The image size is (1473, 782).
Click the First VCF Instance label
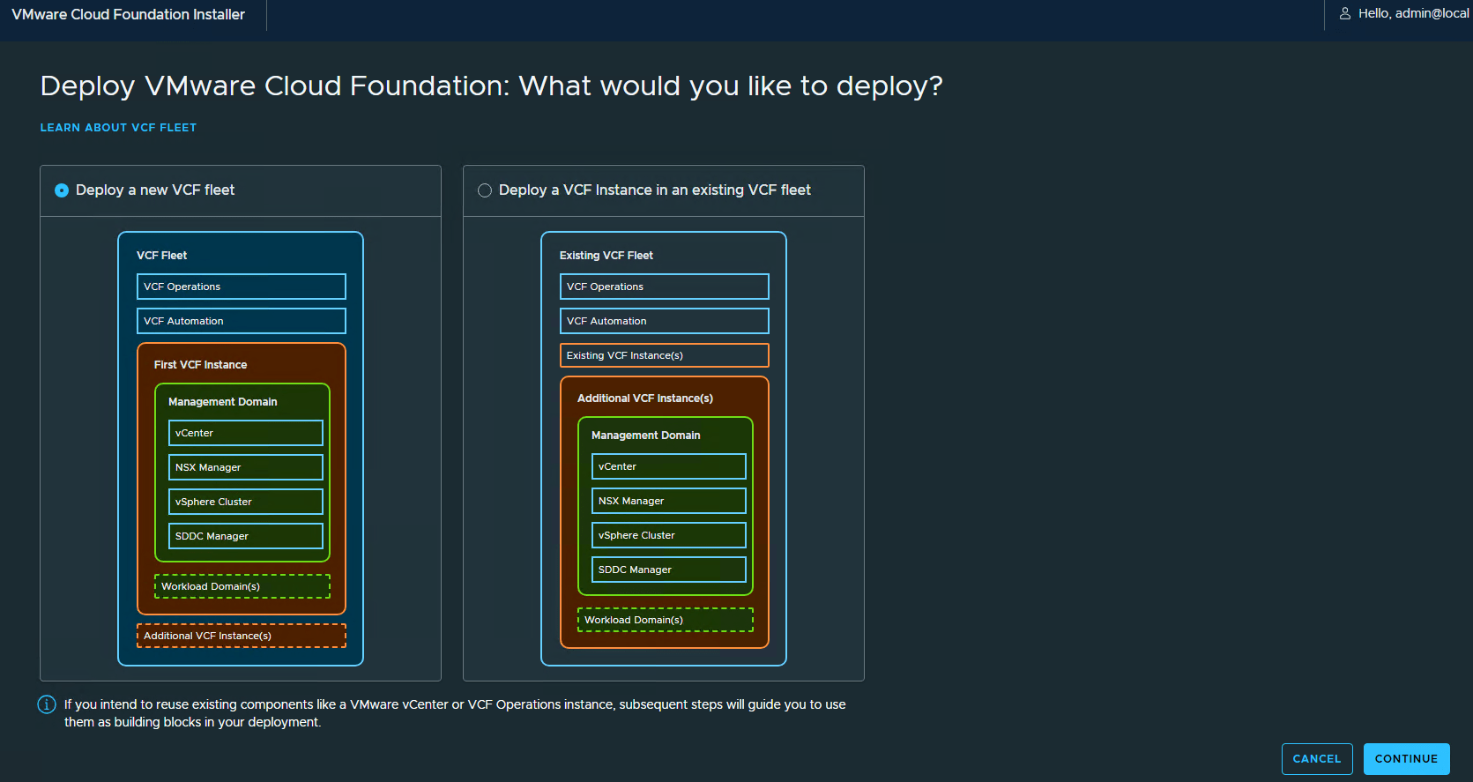pyautogui.click(x=201, y=365)
